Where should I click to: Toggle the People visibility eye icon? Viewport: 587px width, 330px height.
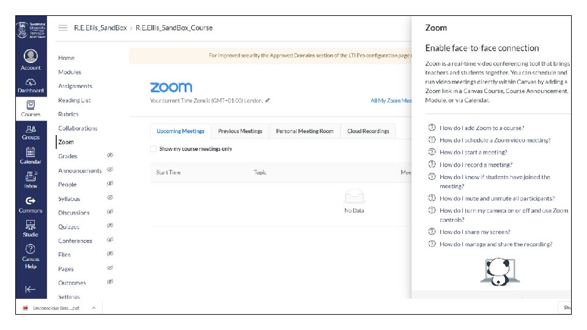pos(110,183)
